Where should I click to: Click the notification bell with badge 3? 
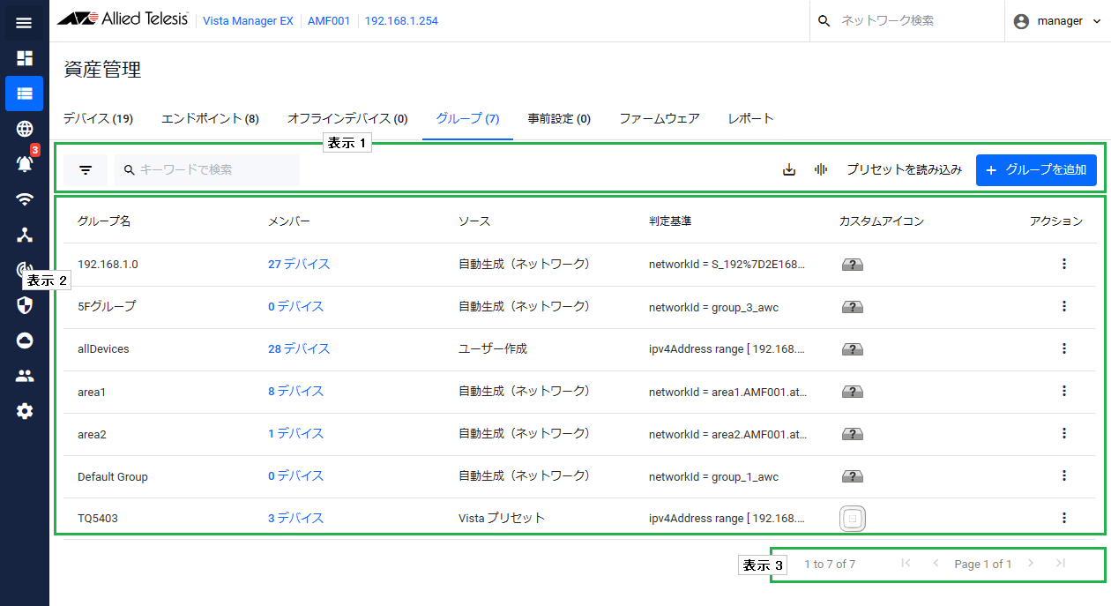point(25,163)
